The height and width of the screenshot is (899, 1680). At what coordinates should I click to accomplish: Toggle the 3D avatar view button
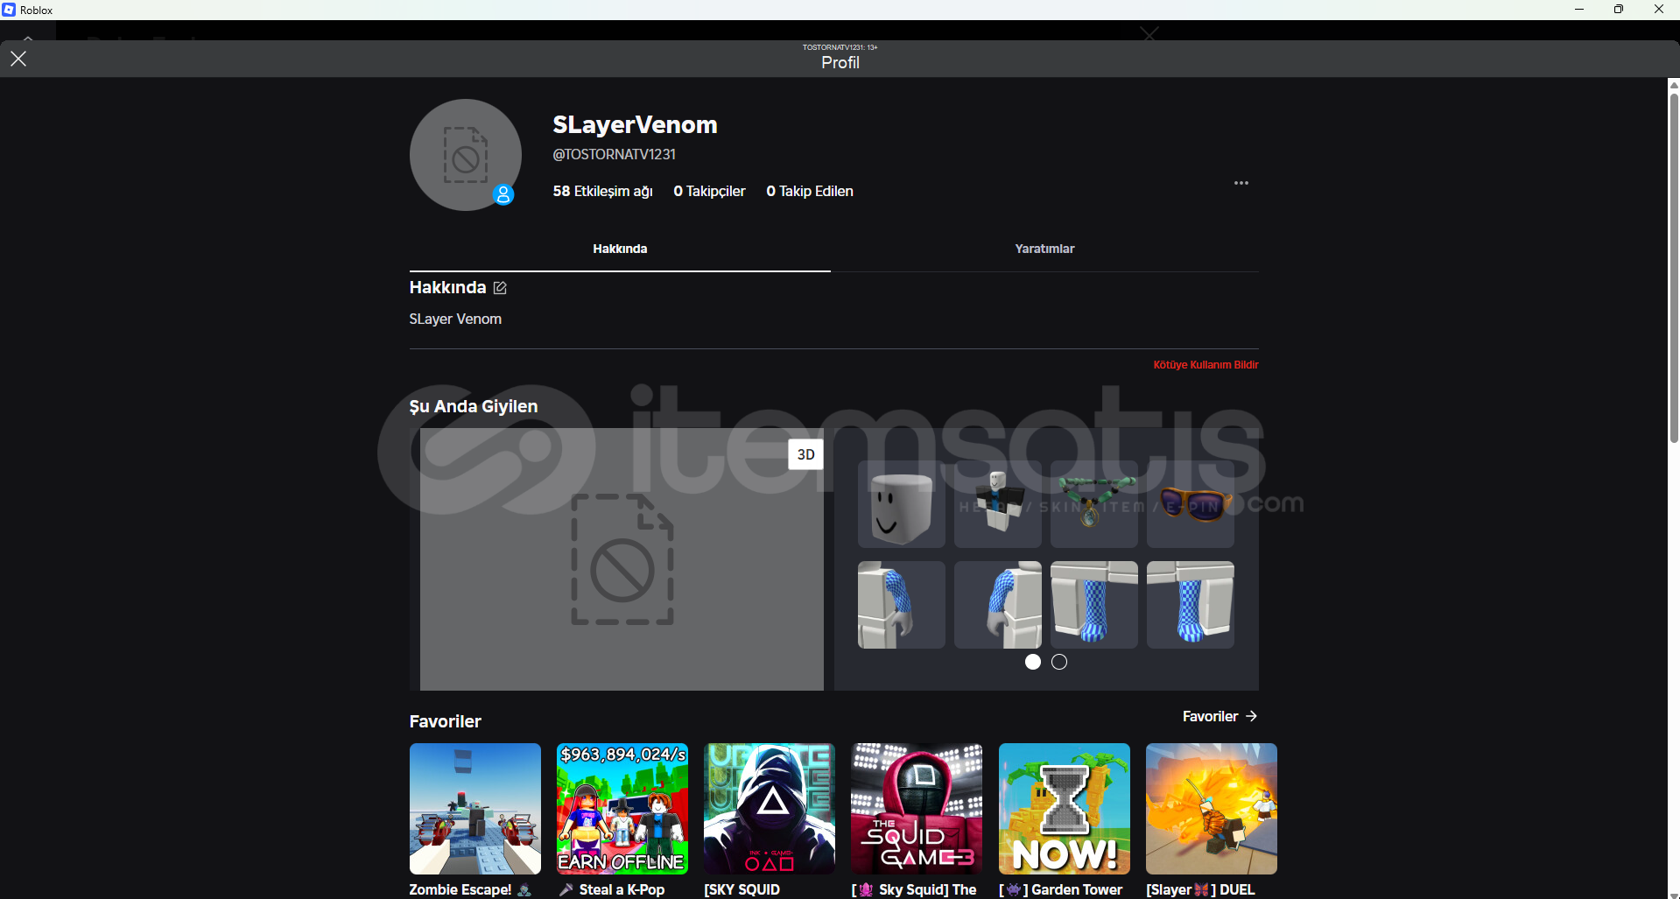point(805,454)
